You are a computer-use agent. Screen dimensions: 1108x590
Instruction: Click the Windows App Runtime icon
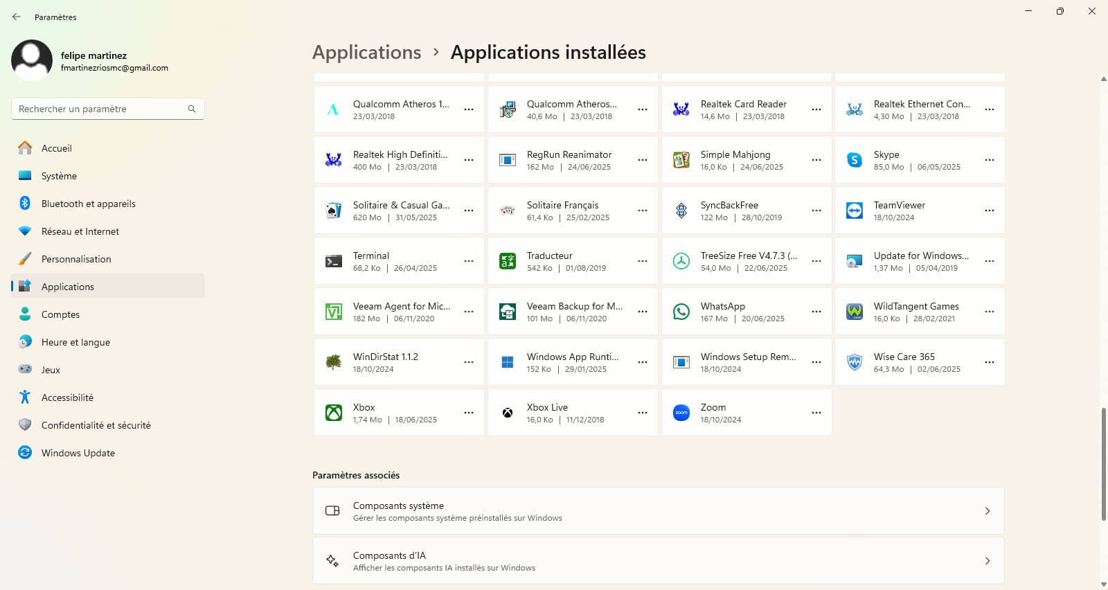pos(508,362)
